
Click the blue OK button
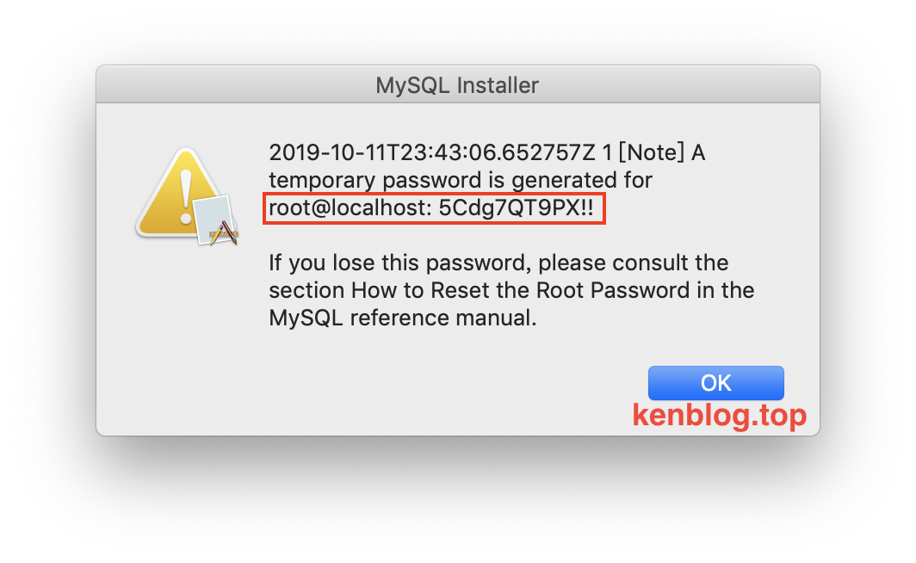click(715, 383)
